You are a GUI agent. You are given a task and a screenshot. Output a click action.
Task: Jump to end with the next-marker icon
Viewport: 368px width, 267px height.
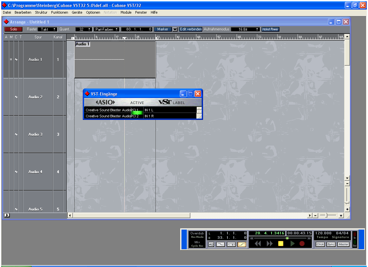click(309, 238)
